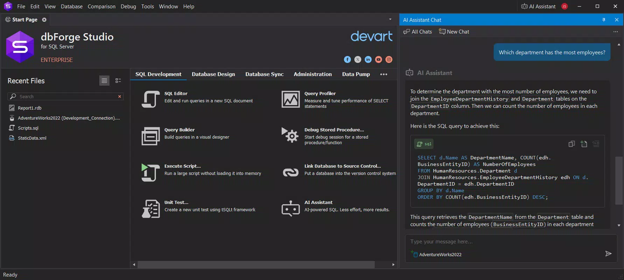Open the Comparison menu
Screen dimensions: 624x280
click(x=101, y=6)
